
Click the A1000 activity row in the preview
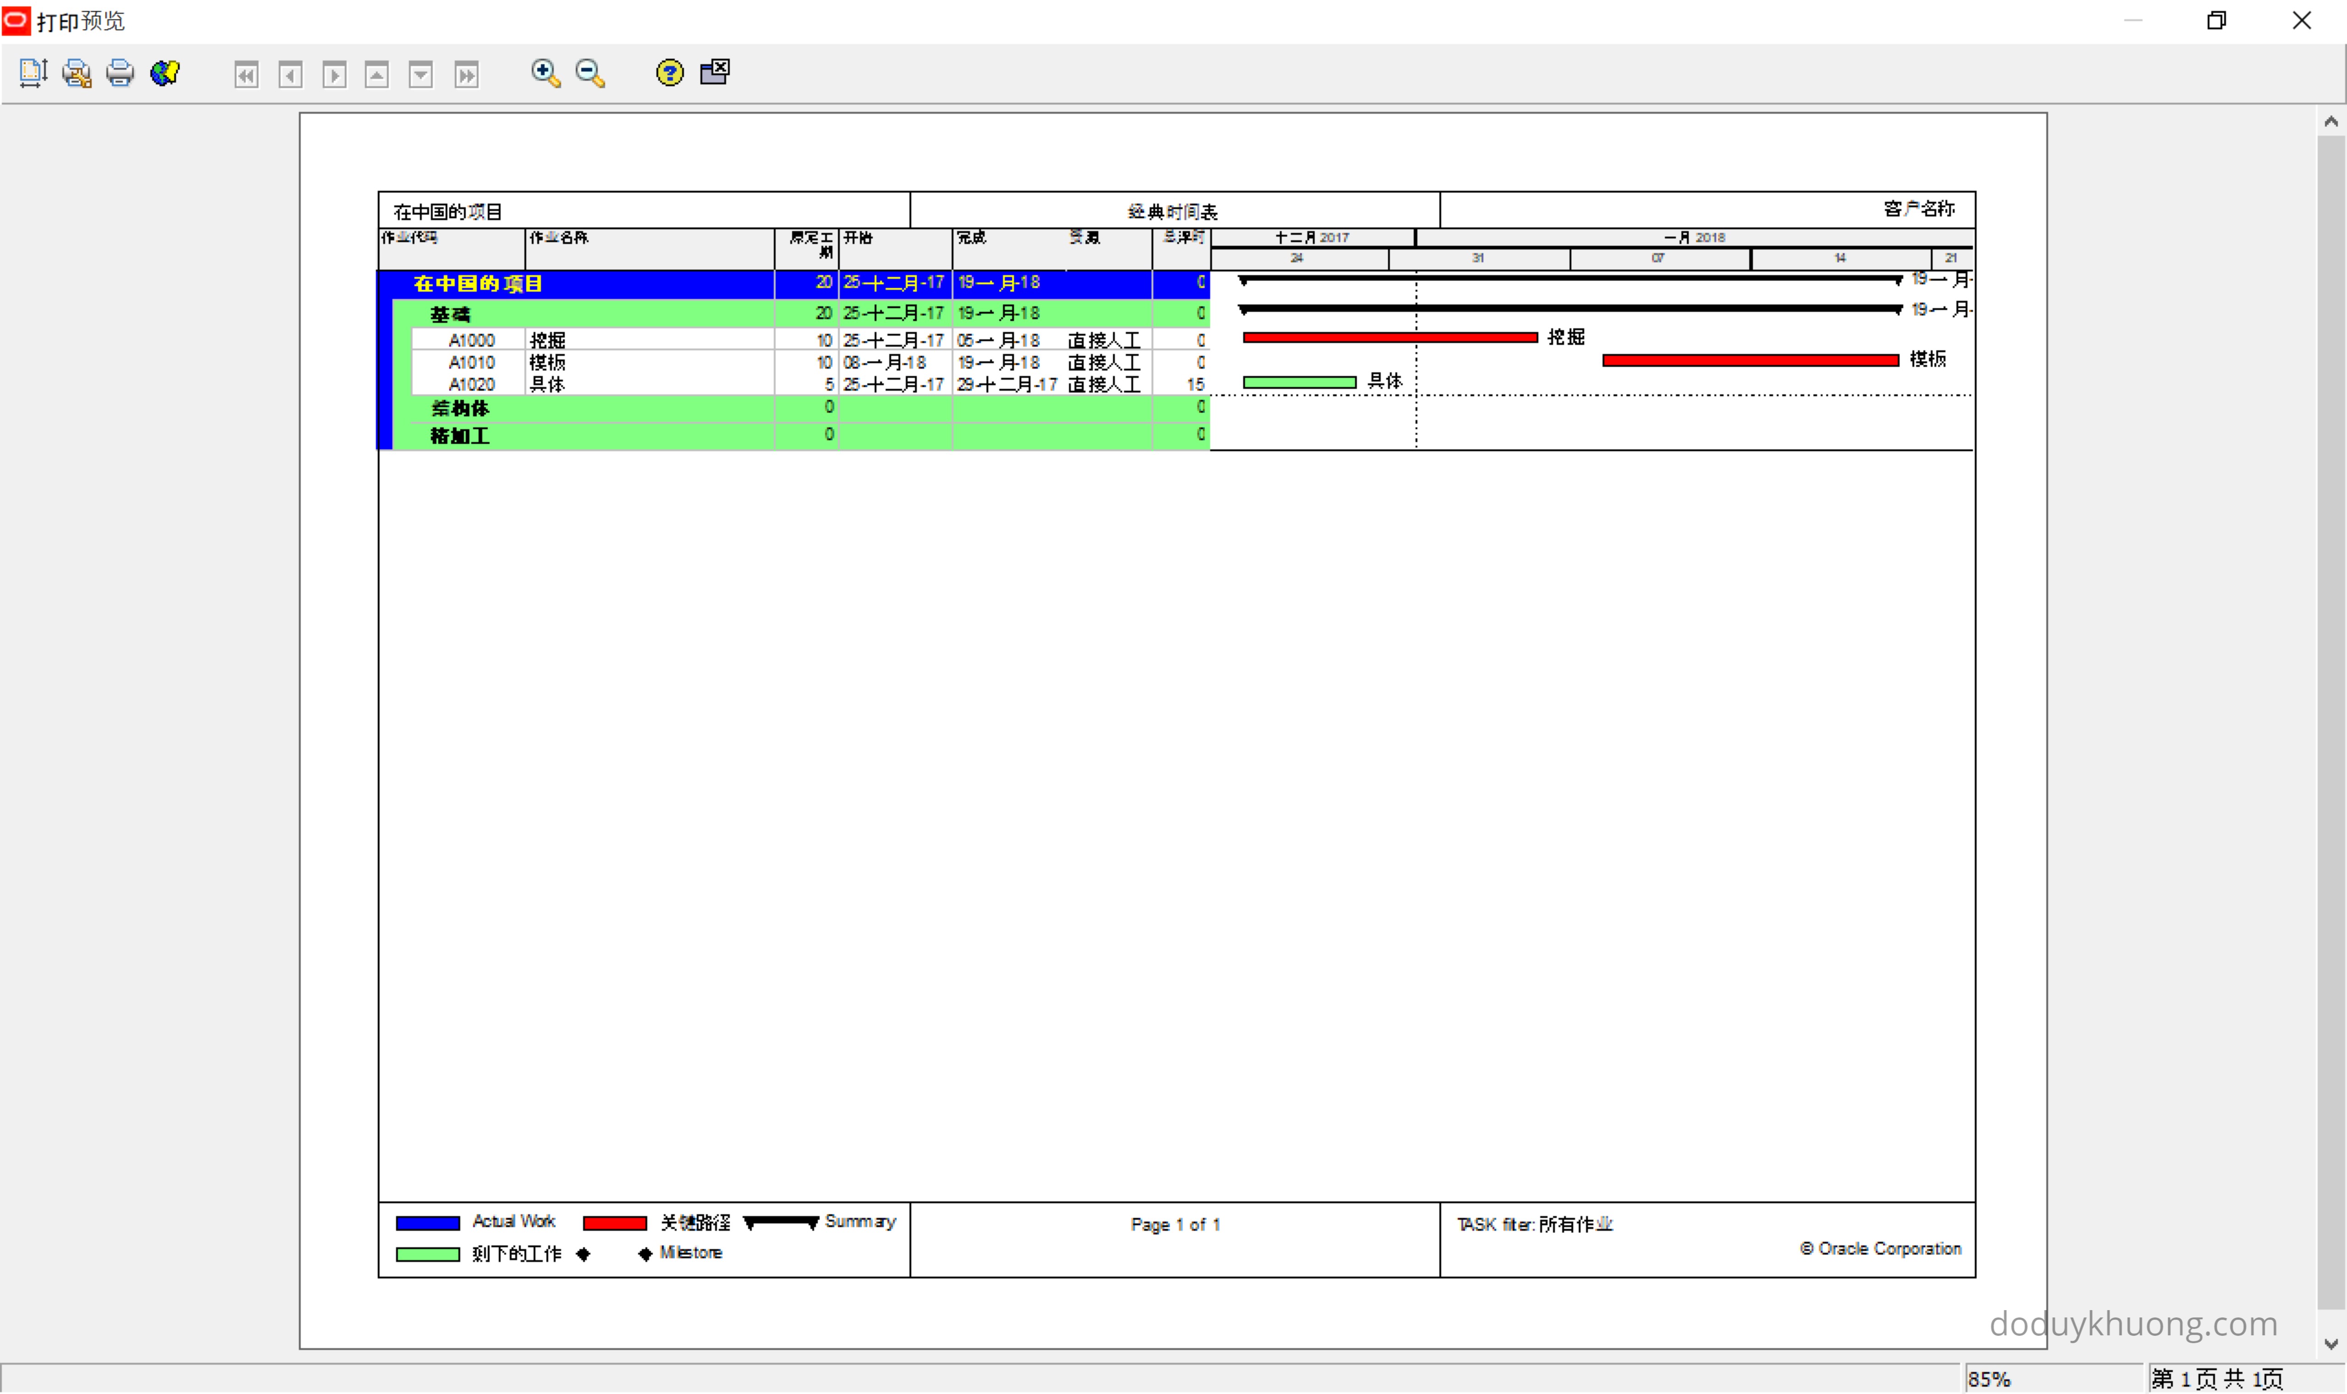point(471,340)
